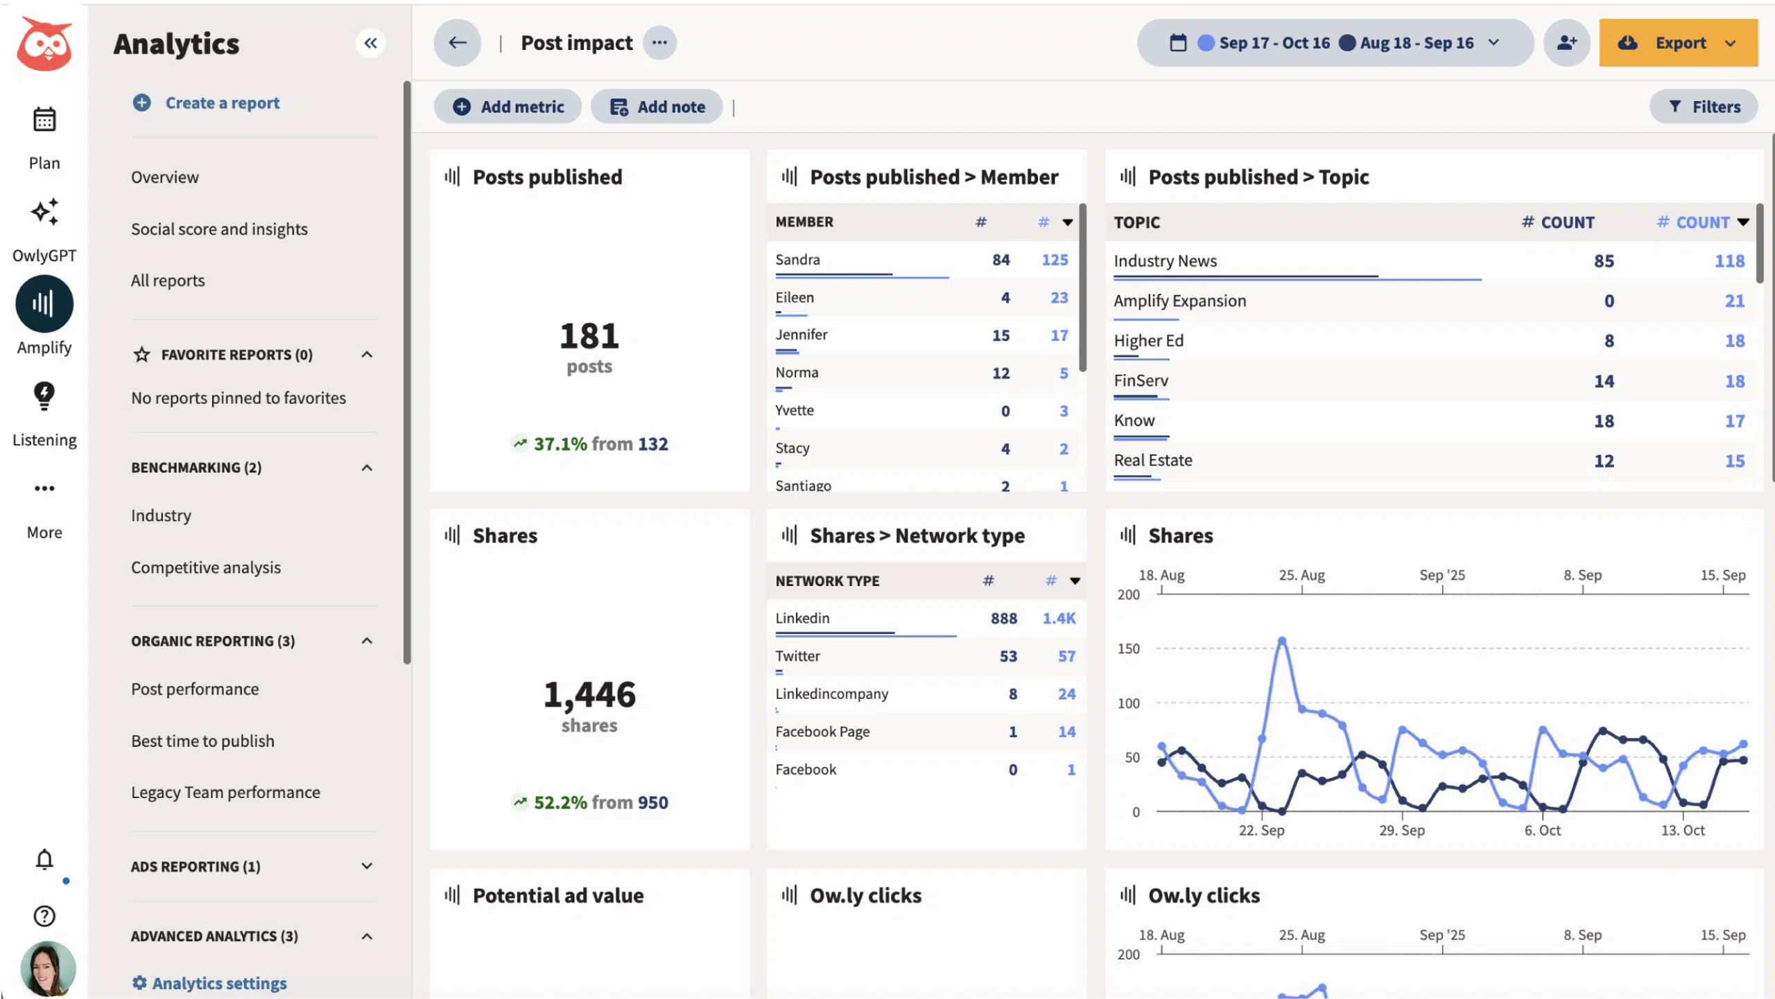Expand the Ads Reporting section
Image resolution: width=1775 pixels, height=999 pixels.
point(367,866)
